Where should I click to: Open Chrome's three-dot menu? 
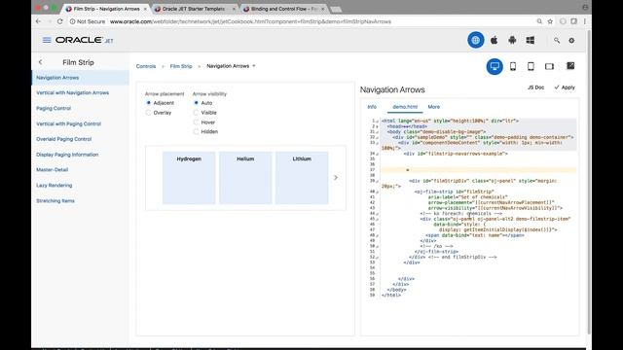click(585, 21)
